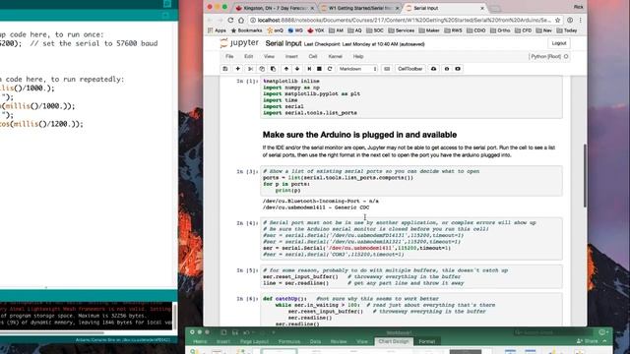Insert a cell below using the plus icon
This screenshot has width=630, height=354.
click(x=237, y=69)
